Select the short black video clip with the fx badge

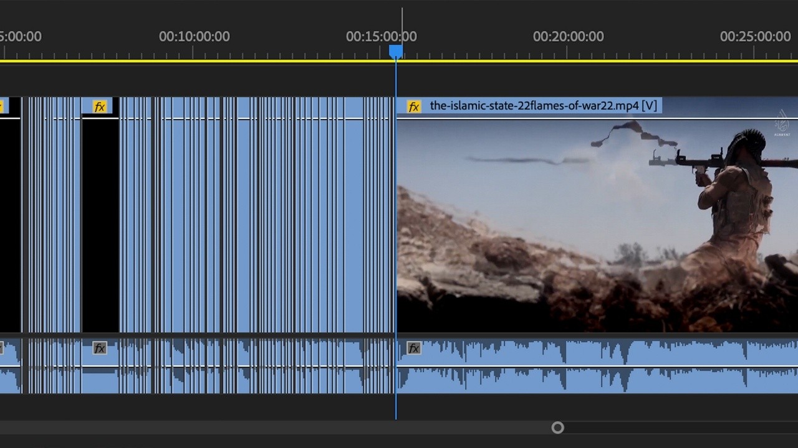(x=100, y=224)
